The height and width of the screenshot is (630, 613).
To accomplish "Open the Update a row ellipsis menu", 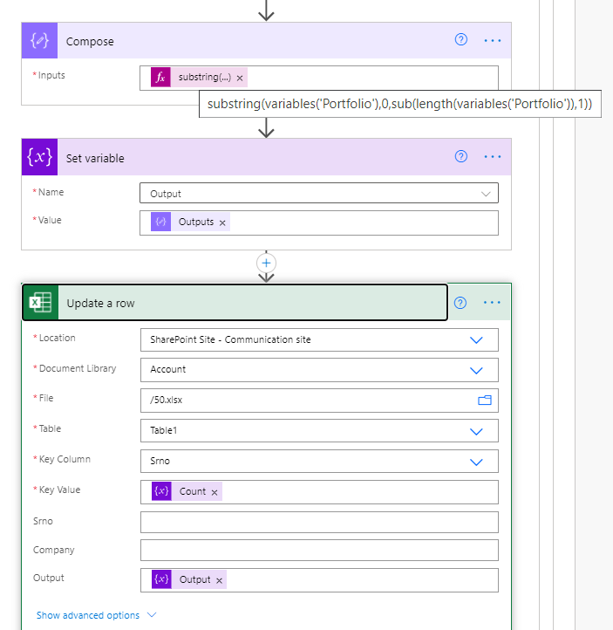I will (493, 303).
